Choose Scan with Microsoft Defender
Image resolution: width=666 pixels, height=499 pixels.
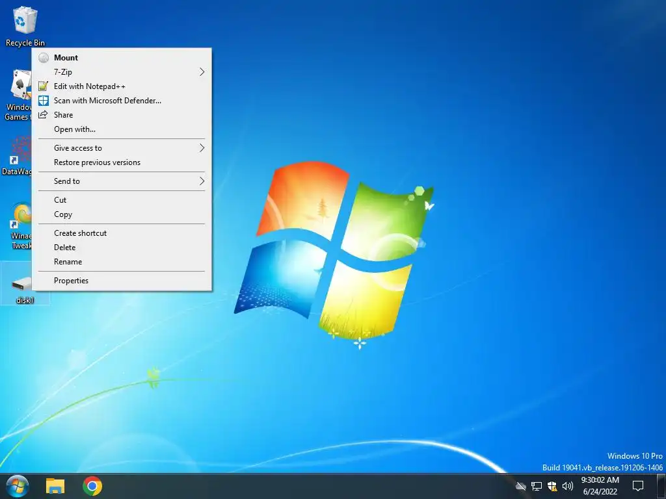tap(122, 101)
